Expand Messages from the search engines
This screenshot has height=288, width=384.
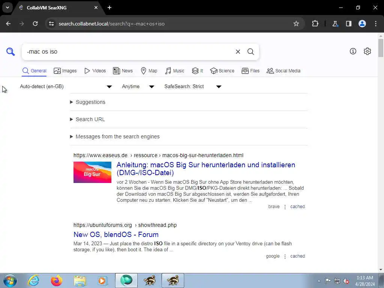[115, 136]
